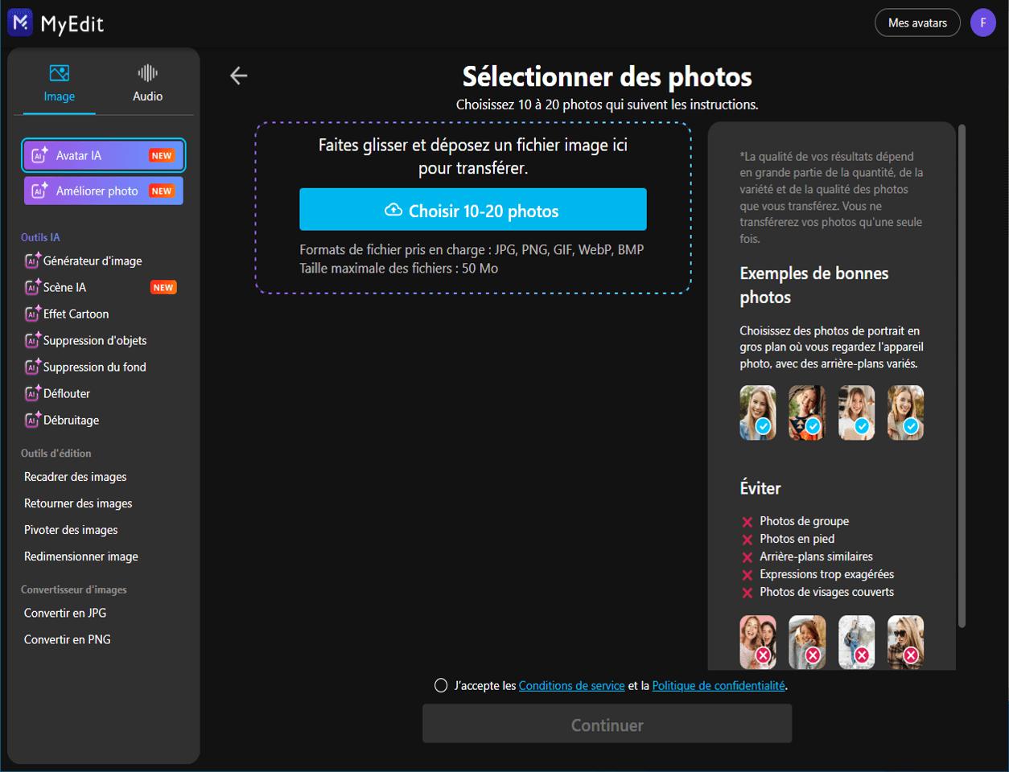This screenshot has width=1009, height=772.
Task: Click Choisir 10-20 photos
Action: (473, 208)
